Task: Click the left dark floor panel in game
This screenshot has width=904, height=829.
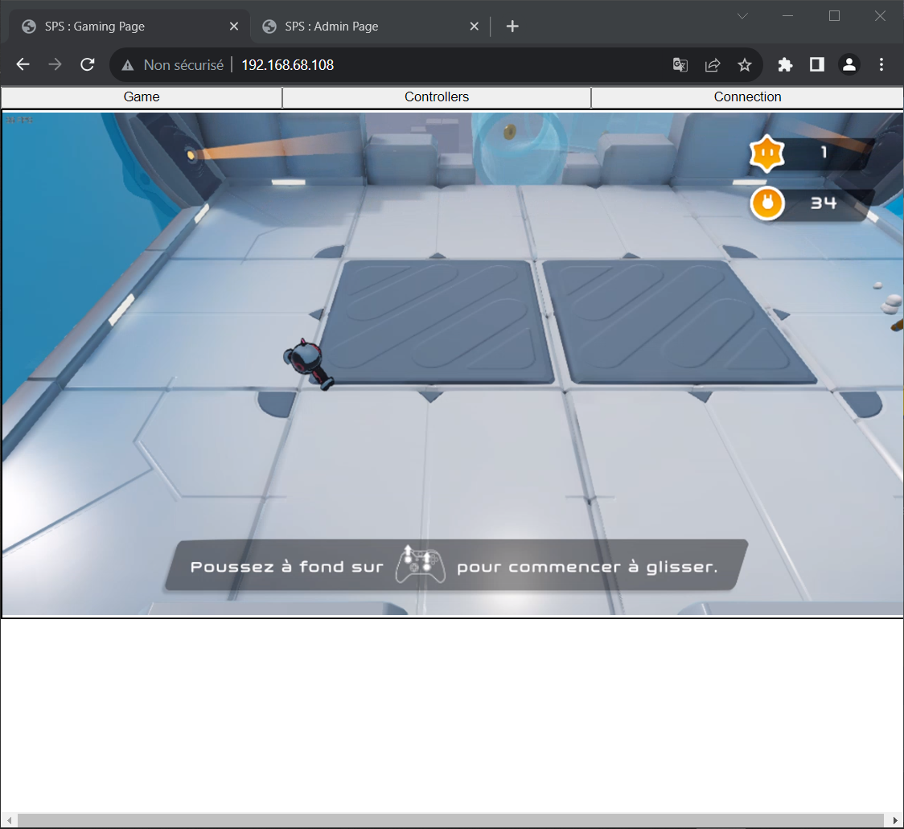Action: [435, 322]
